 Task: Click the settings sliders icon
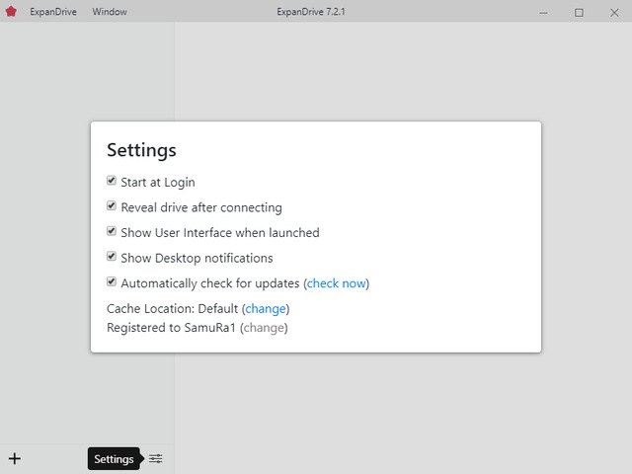[155, 458]
